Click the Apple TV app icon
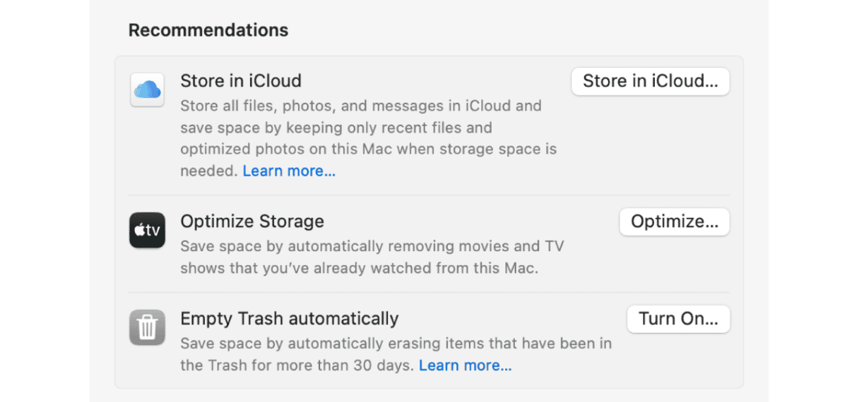Viewport: 859px width, 402px height. pyautogui.click(x=147, y=231)
